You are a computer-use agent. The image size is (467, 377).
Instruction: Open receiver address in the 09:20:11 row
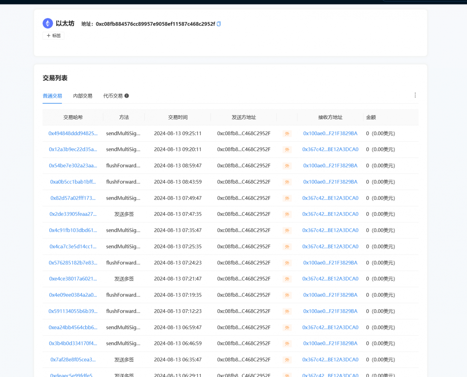330,149
